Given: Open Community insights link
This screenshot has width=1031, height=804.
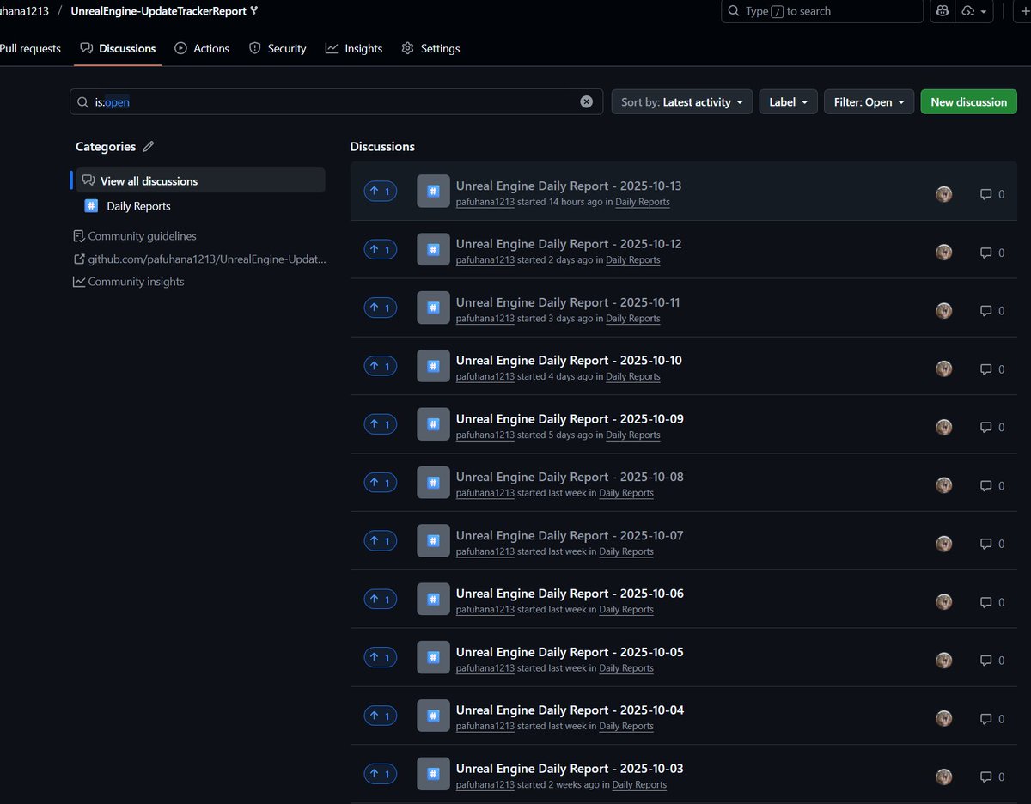Looking at the screenshot, I should (x=129, y=282).
